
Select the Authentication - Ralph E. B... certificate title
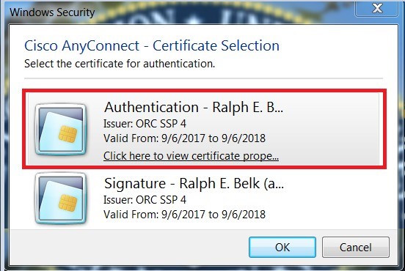click(194, 107)
